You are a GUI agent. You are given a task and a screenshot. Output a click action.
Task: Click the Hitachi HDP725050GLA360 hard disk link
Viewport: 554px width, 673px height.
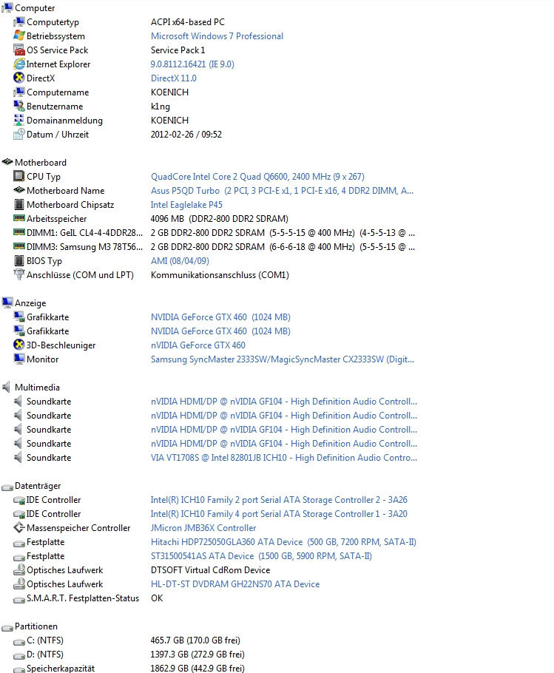click(x=283, y=542)
